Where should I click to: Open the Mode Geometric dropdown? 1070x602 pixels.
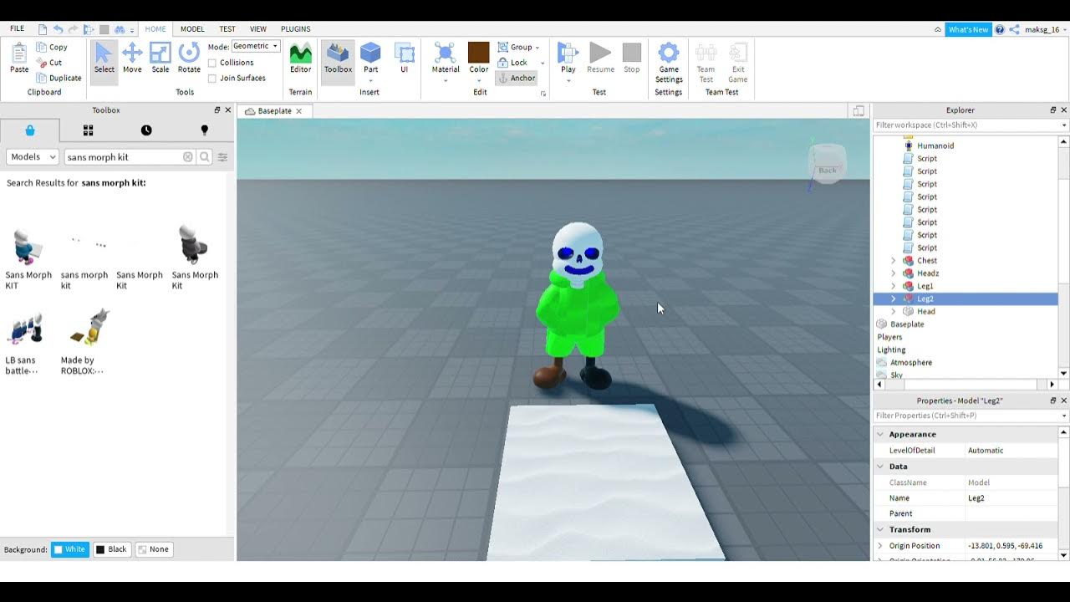255,47
